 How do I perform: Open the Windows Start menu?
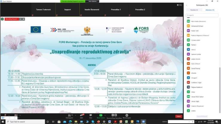[x=2, y=122]
